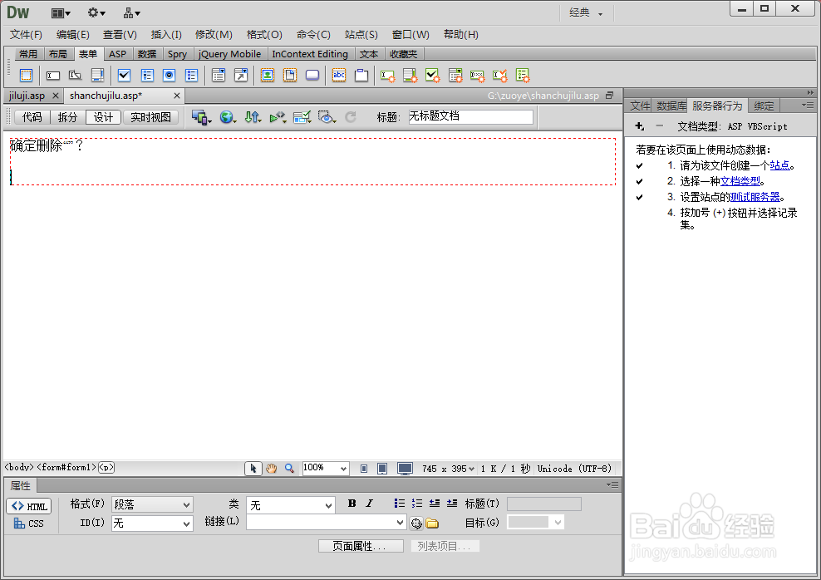Insert Spry Validation Textarea

pyautogui.click(x=410, y=76)
